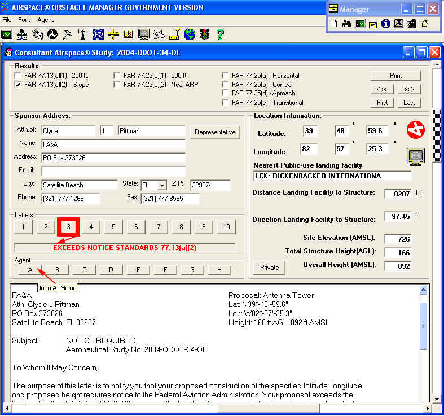The width and height of the screenshot is (444, 416).
Task: Click the house icon in Manager window
Action: click(x=424, y=24)
